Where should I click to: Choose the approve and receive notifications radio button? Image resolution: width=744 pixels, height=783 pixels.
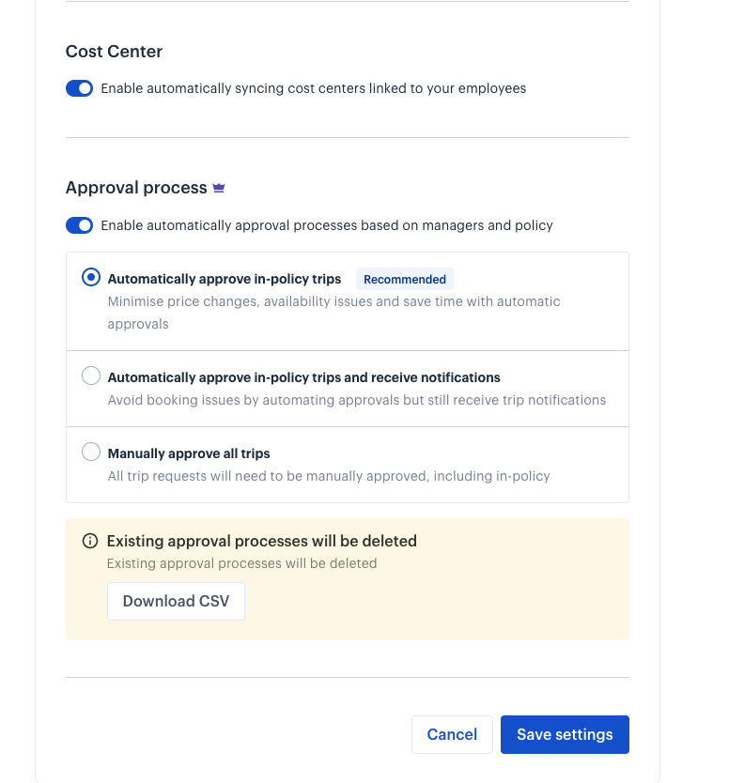click(91, 376)
